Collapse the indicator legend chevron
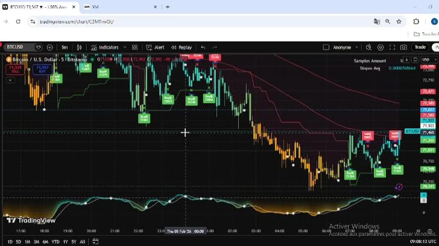The height and width of the screenshot is (246, 439). point(10,80)
